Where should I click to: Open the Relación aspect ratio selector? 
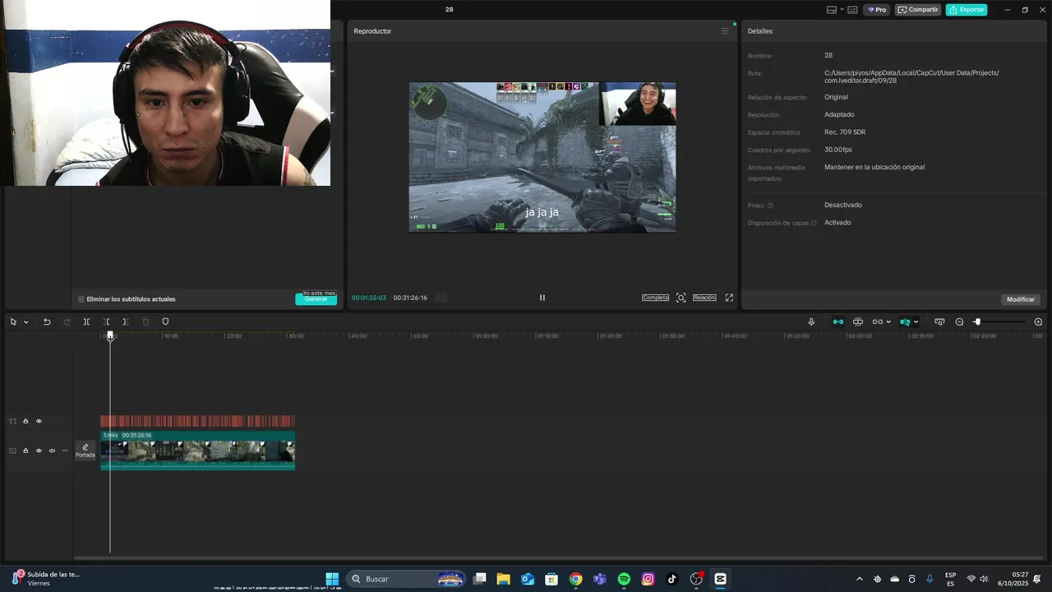tap(704, 298)
